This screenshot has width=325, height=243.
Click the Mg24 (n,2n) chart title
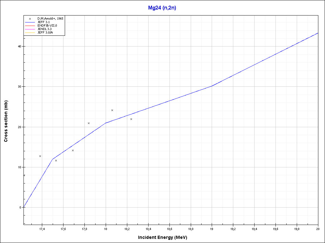click(162, 8)
